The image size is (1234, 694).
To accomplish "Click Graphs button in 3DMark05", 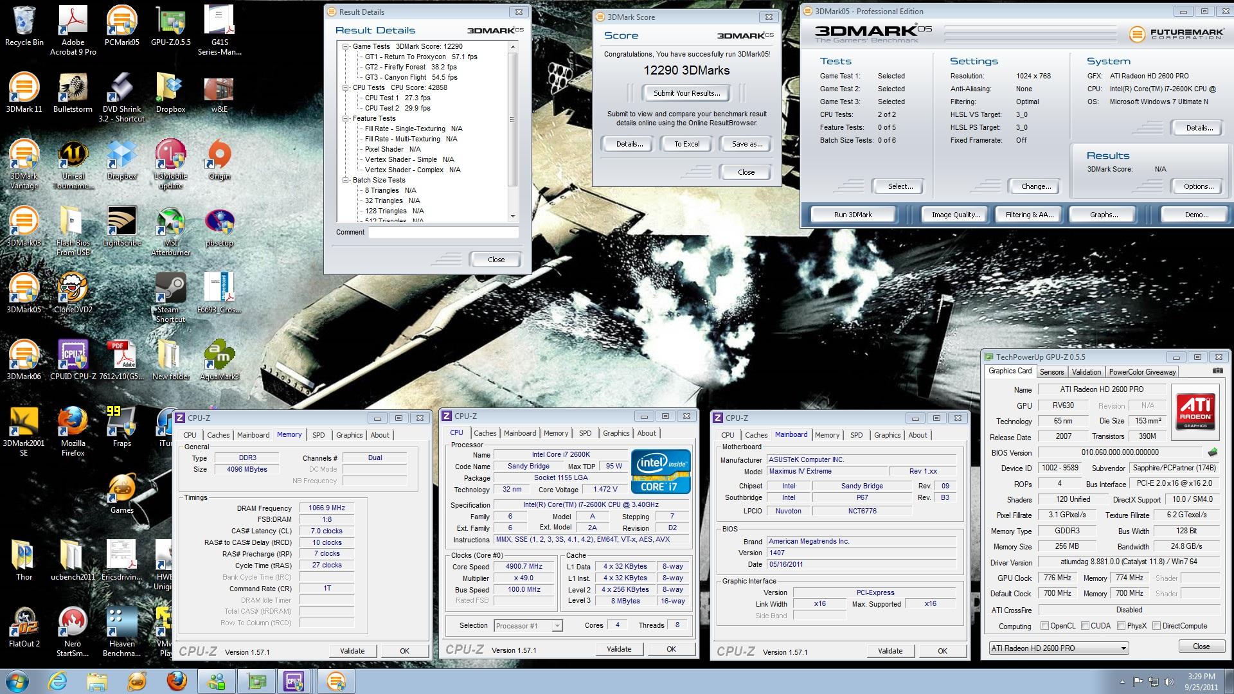I will point(1104,215).
